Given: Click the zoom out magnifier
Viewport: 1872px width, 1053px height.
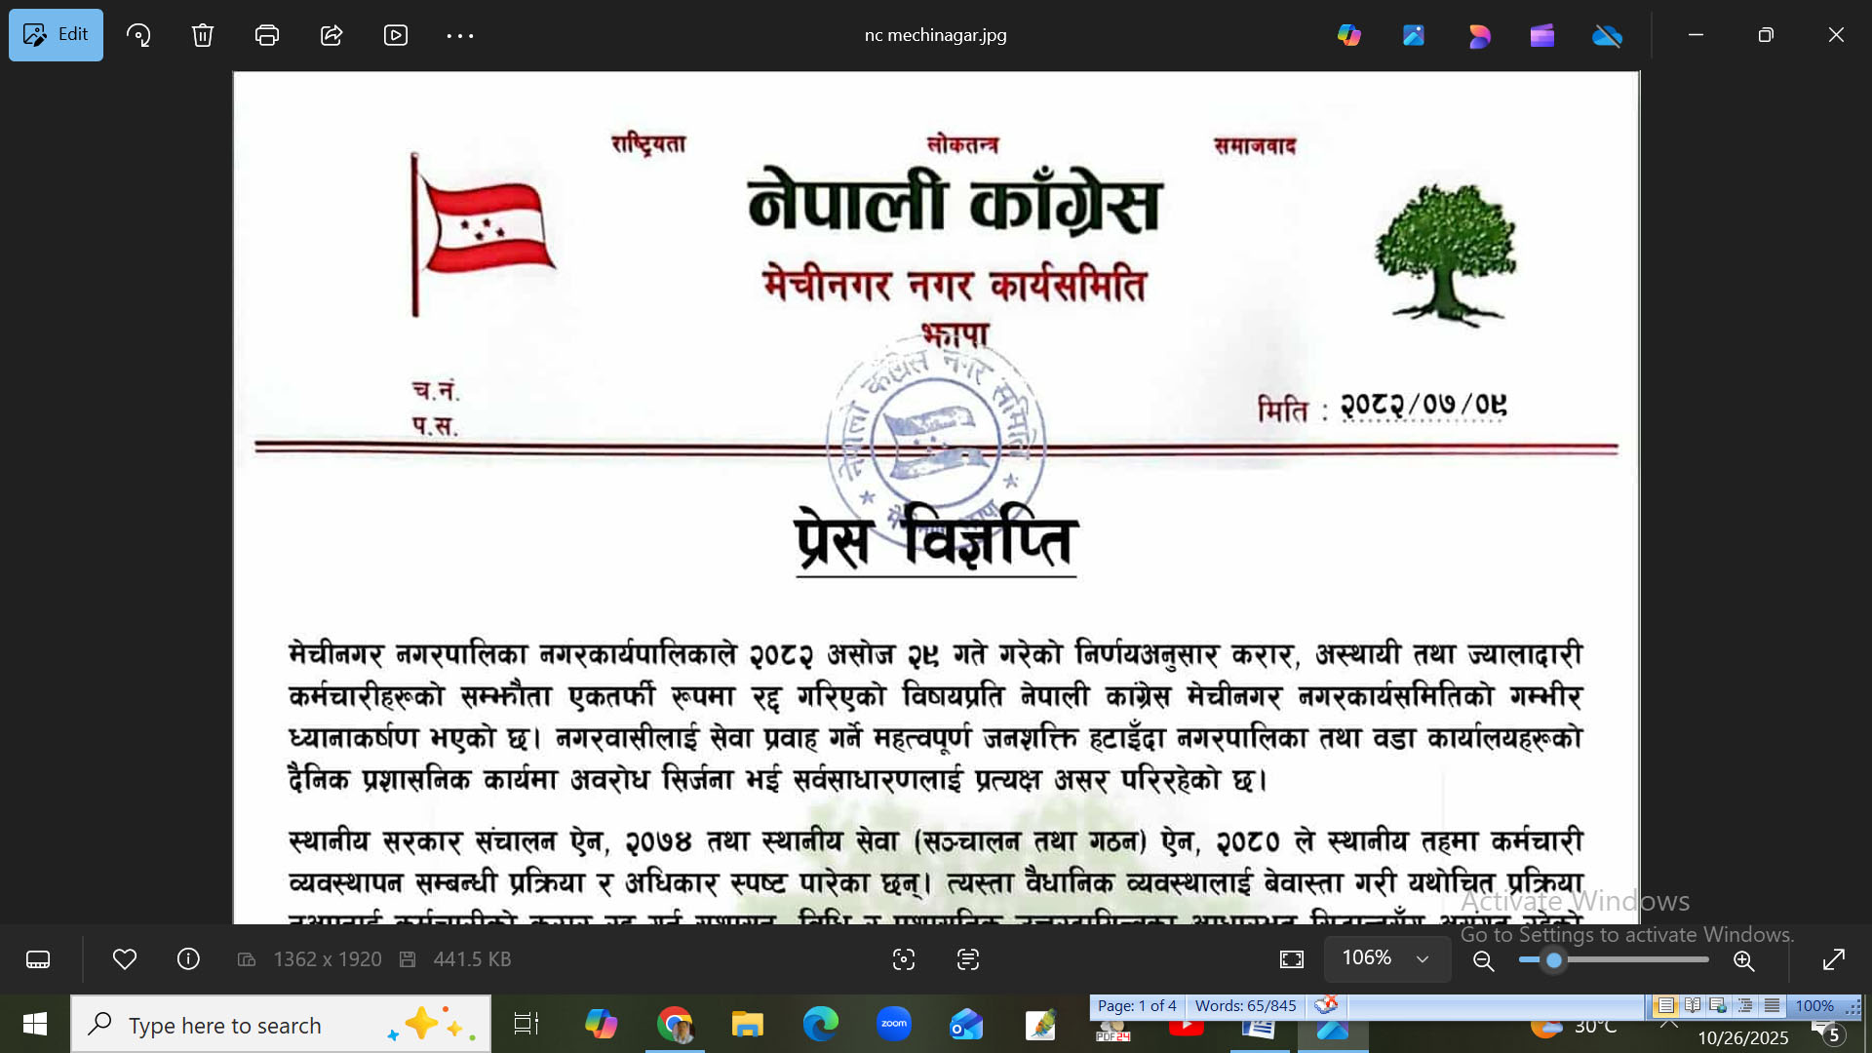Looking at the screenshot, I should click(1484, 960).
